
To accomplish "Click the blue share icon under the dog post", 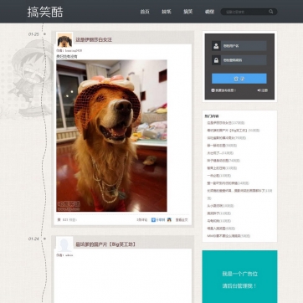I will coord(153,220).
